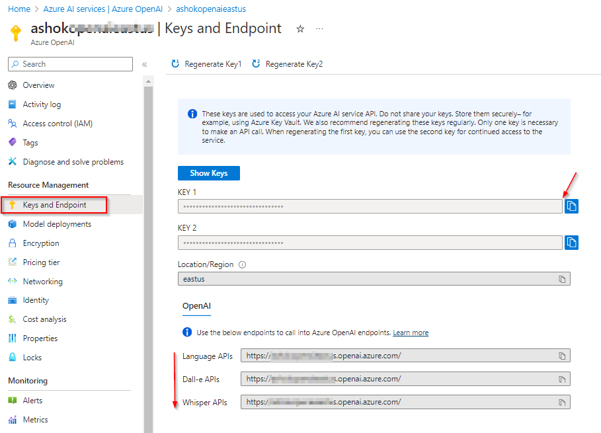Image resolution: width=601 pixels, height=433 pixels.
Task: Copy KEY 2 to clipboard
Action: [572, 243]
